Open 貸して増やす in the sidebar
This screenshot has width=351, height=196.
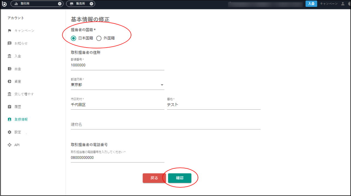coord(24,94)
